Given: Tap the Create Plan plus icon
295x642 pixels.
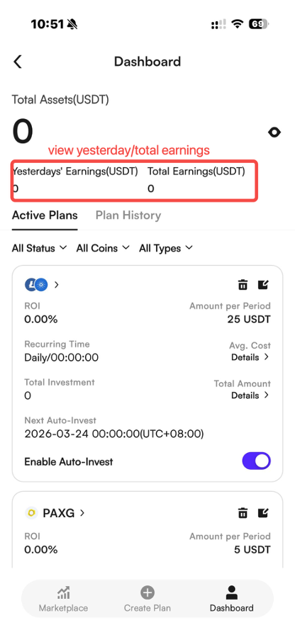Looking at the screenshot, I should point(147,592).
